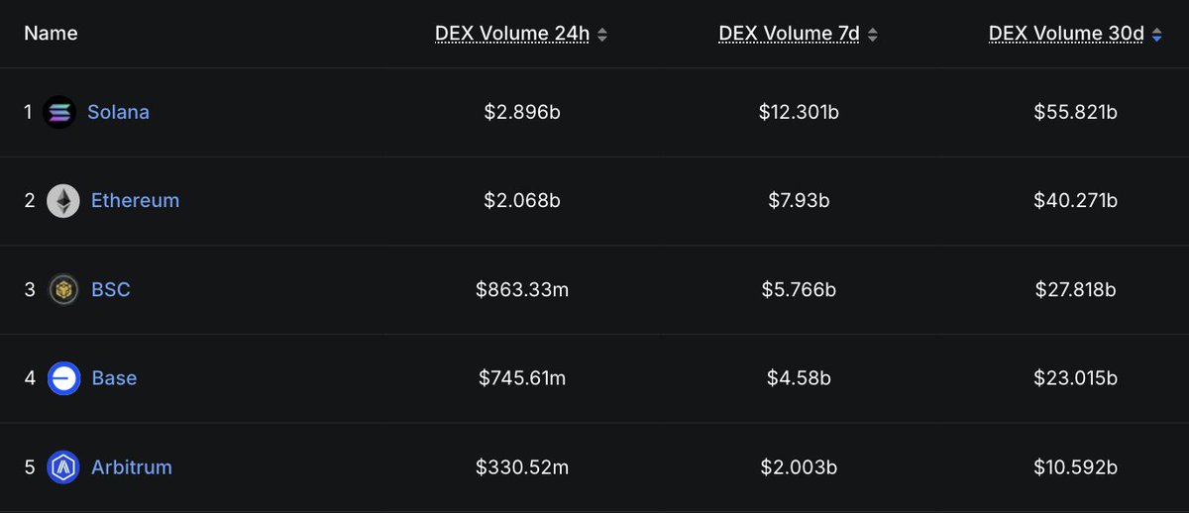Image resolution: width=1189 pixels, height=513 pixels.
Task: Open the Solana chain link
Action: point(118,112)
